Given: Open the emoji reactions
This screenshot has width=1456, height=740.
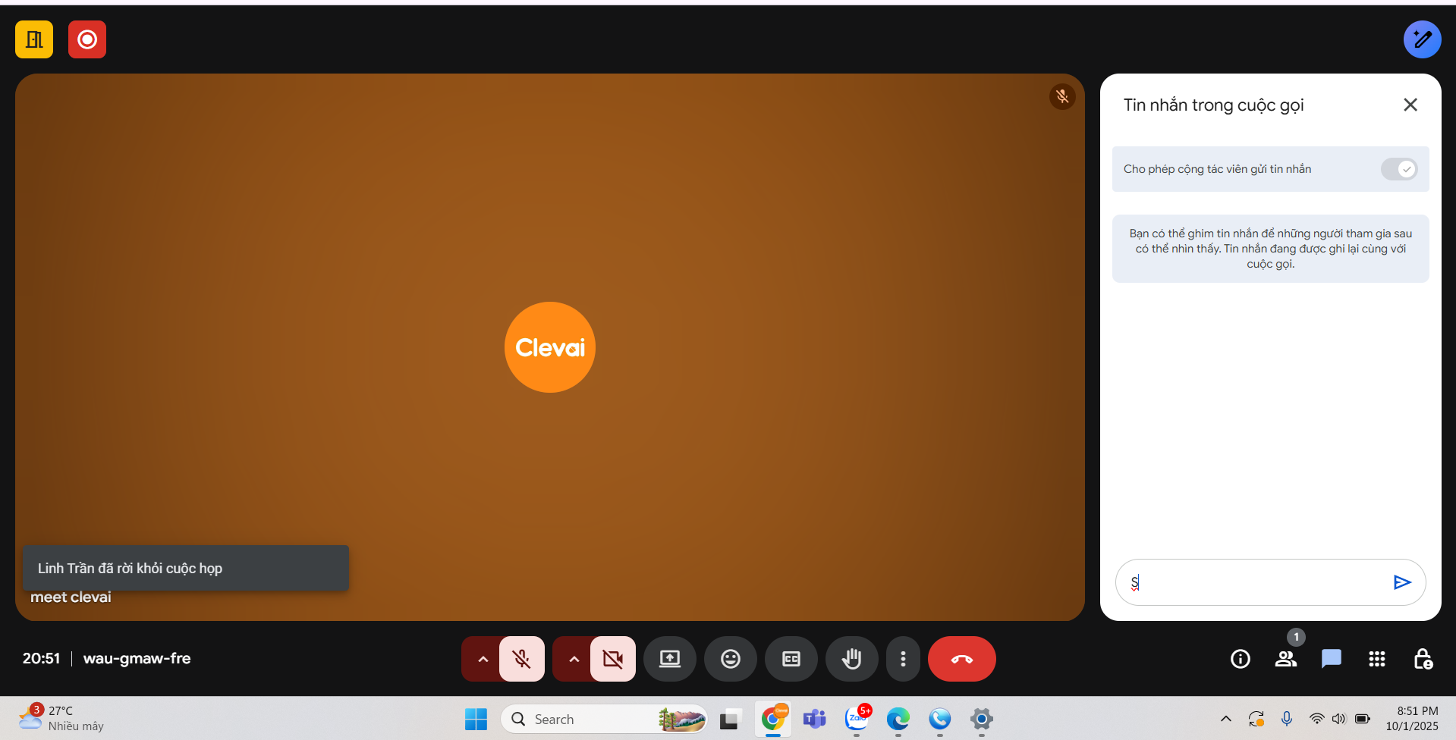Looking at the screenshot, I should [x=731, y=659].
